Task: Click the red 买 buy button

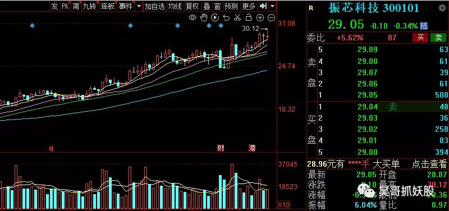Action: click(x=420, y=38)
